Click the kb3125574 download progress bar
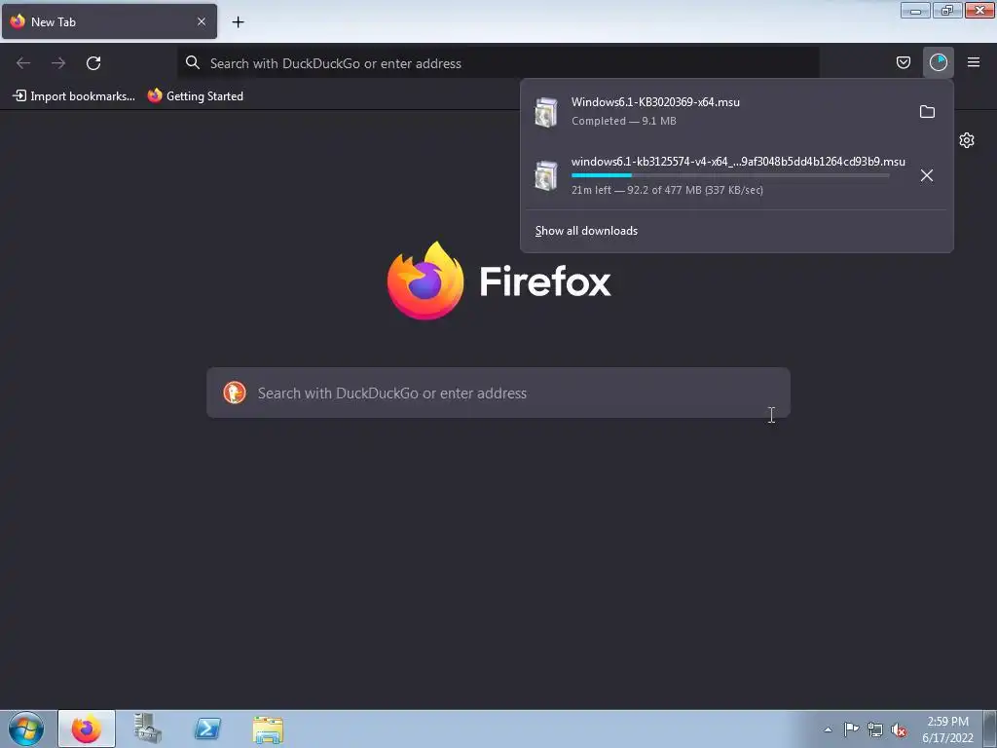The width and height of the screenshot is (997, 748). pos(730,175)
